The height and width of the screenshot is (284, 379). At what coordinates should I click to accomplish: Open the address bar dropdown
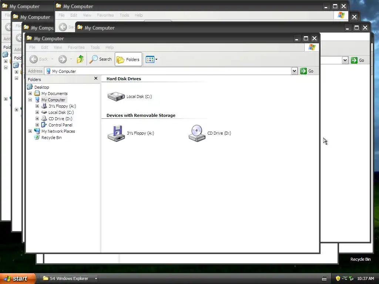[x=294, y=71]
